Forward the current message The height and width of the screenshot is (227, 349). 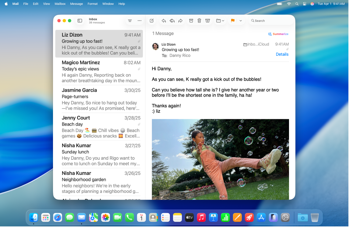coord(180,20)
